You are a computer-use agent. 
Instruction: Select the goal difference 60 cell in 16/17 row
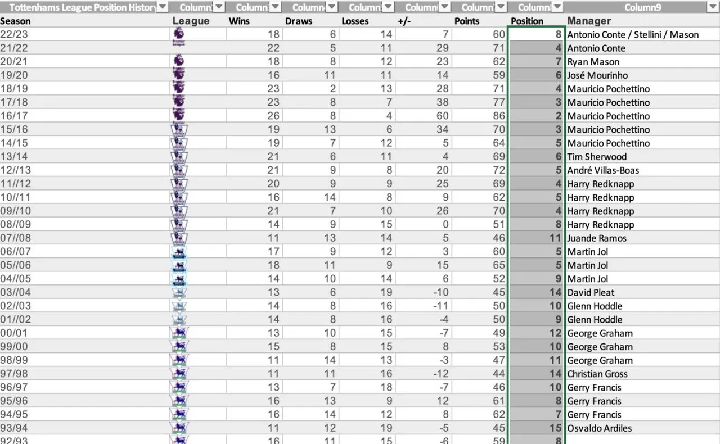(x=423, y=116)
